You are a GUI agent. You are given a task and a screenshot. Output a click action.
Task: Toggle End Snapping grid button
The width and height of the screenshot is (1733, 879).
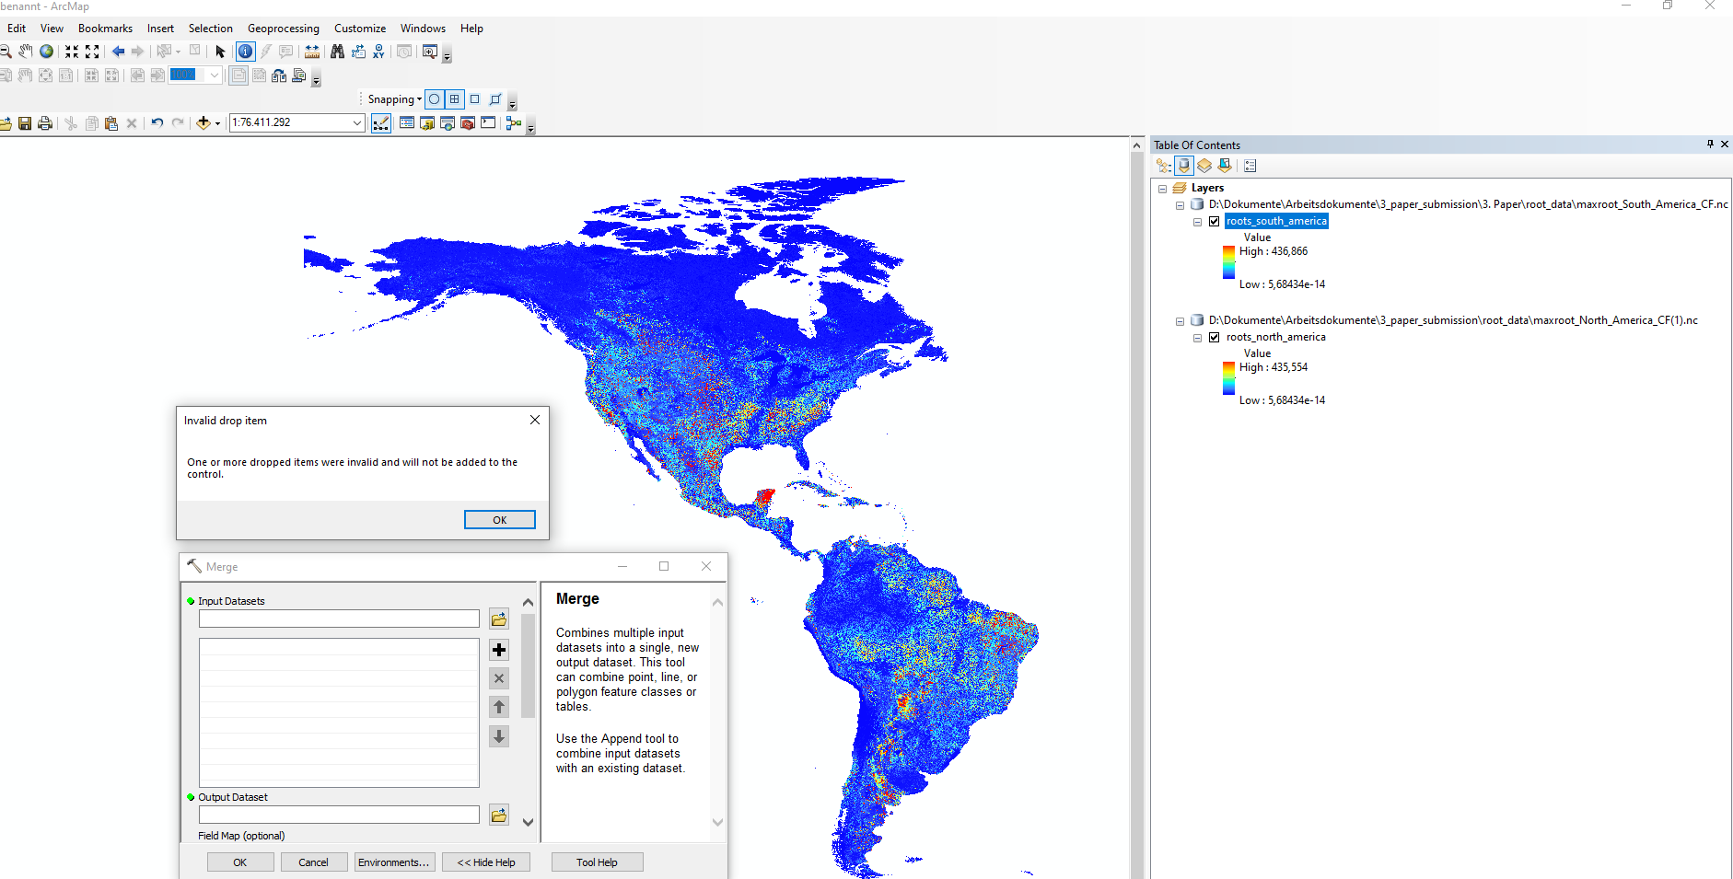(x=455, y=99)
